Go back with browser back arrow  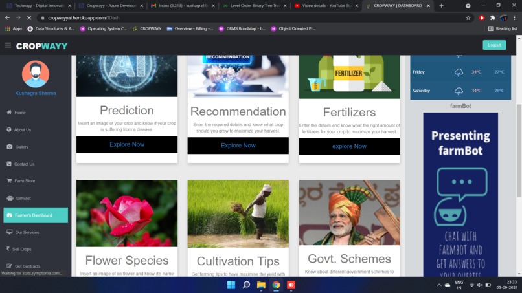(x=7, y=17)
